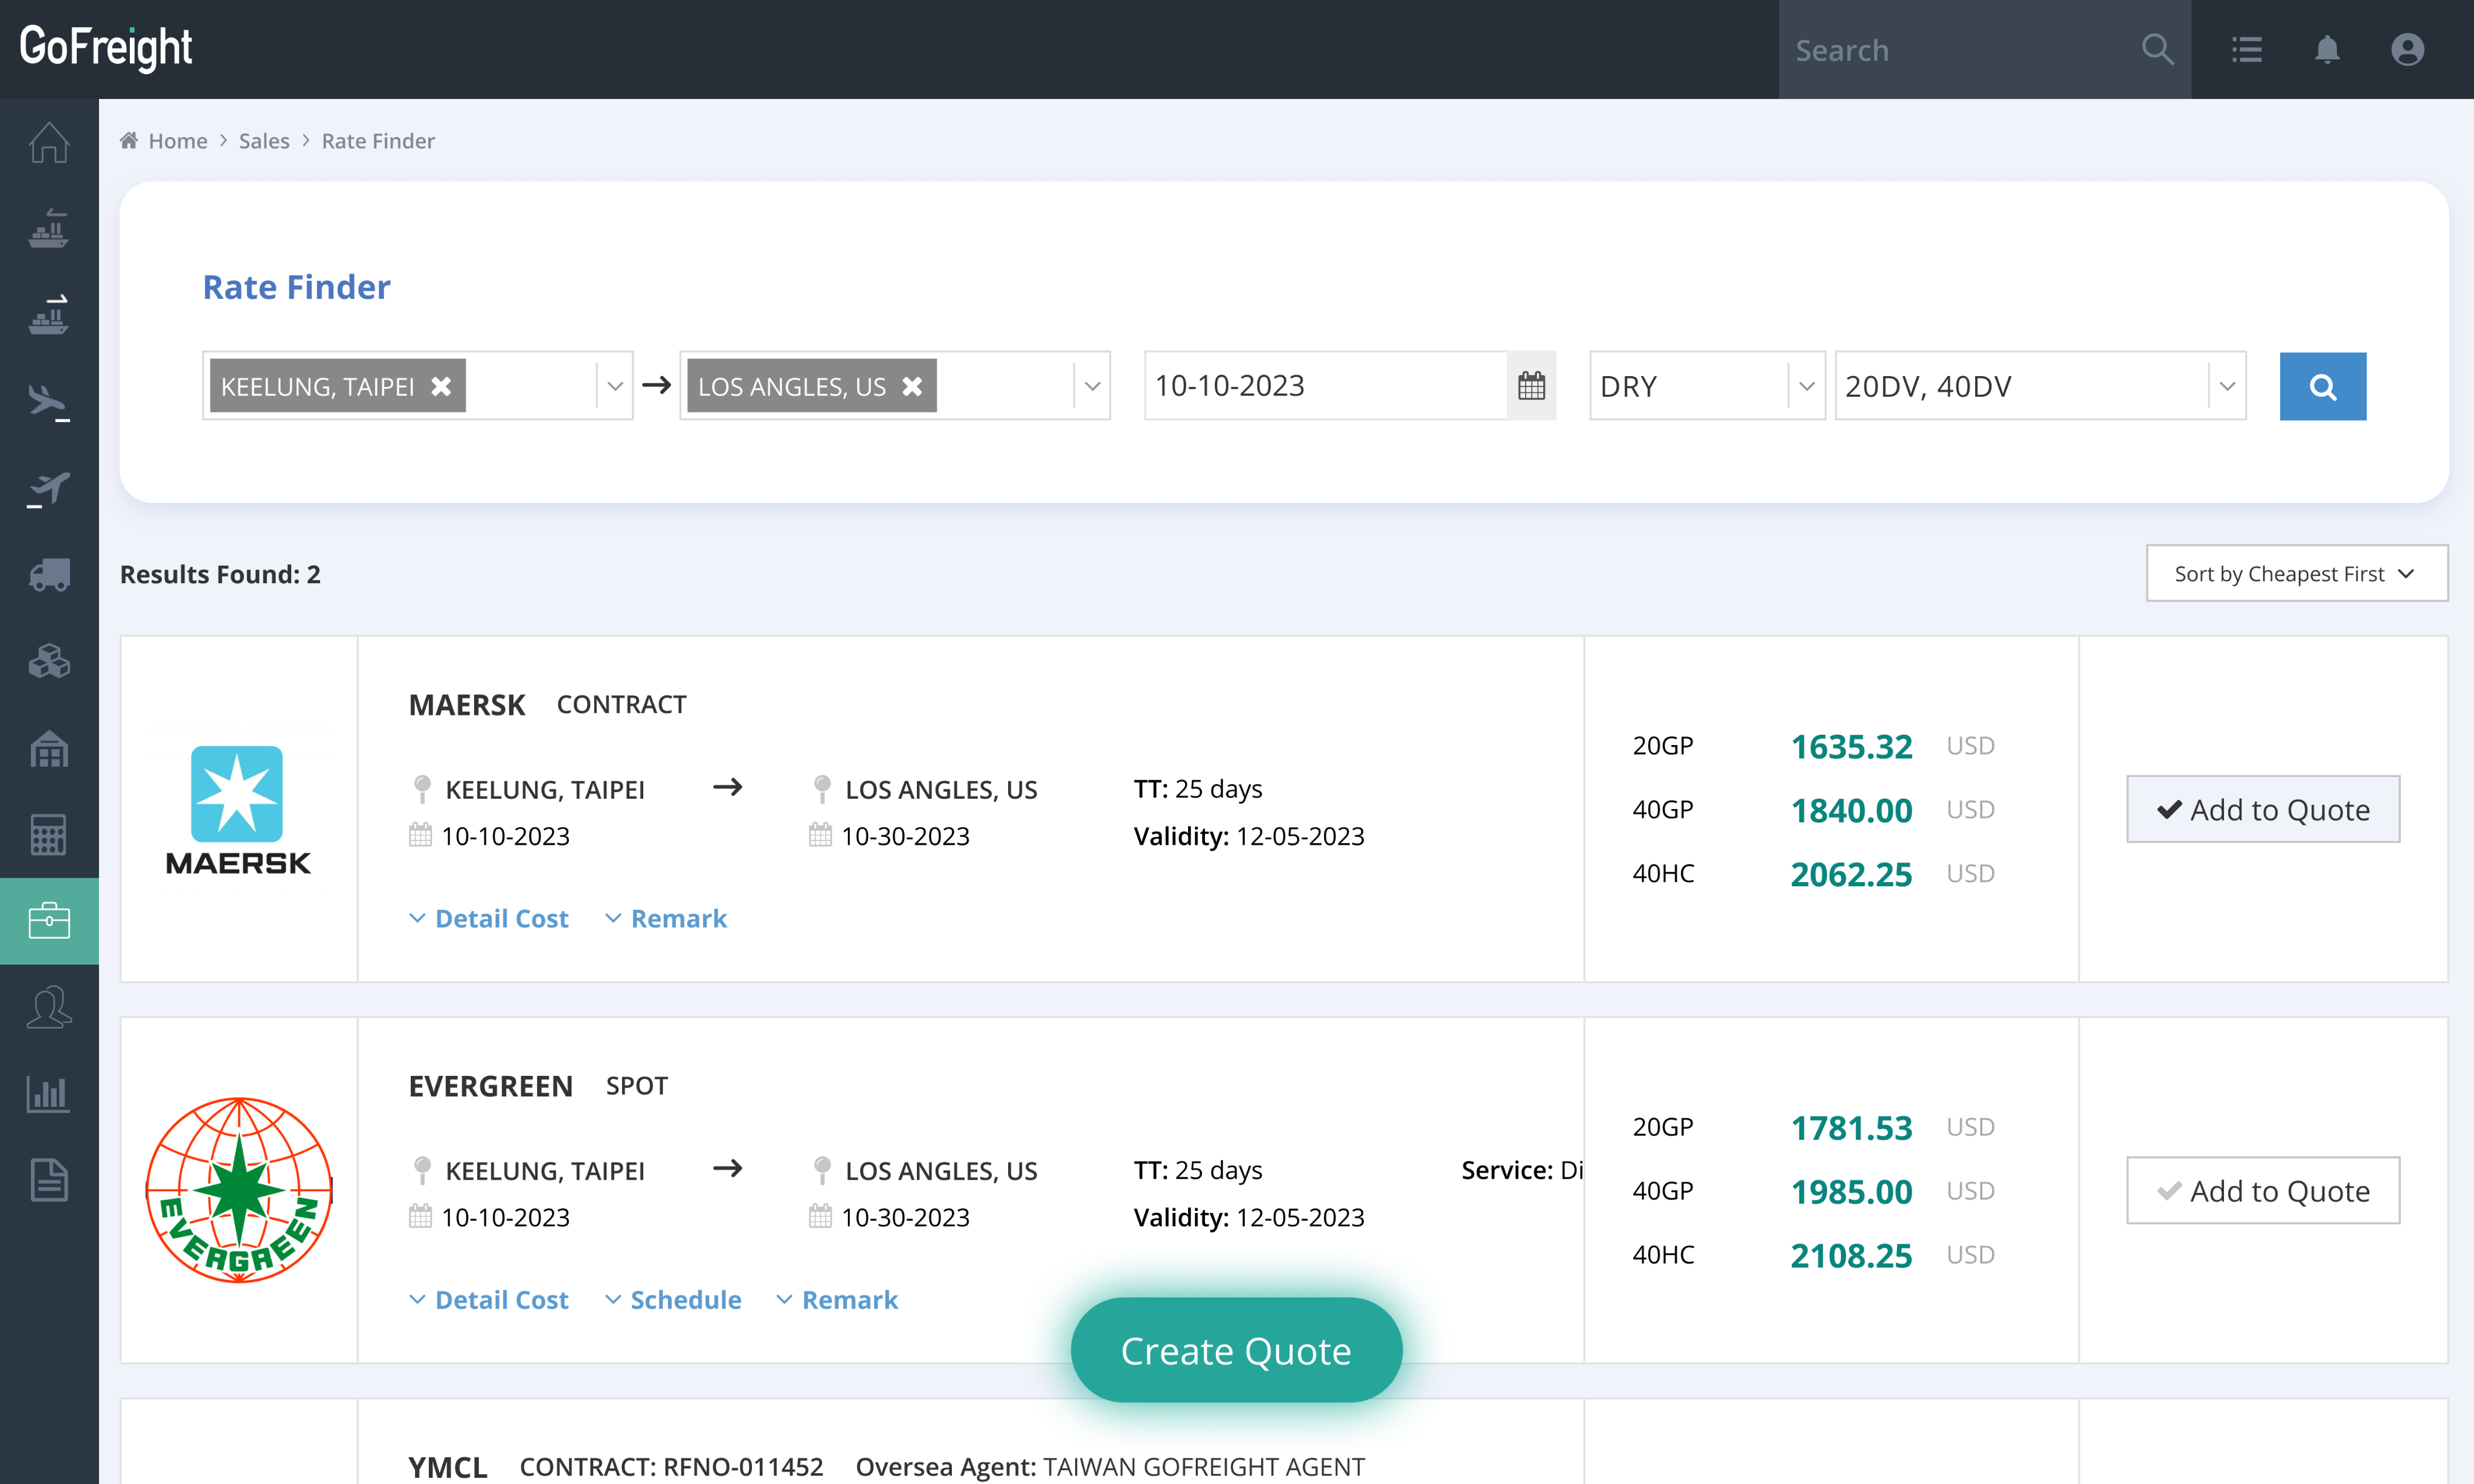Screen dimensions: 2474x1484
Task: Open the date picker calendar icon
Action: 1532,385
